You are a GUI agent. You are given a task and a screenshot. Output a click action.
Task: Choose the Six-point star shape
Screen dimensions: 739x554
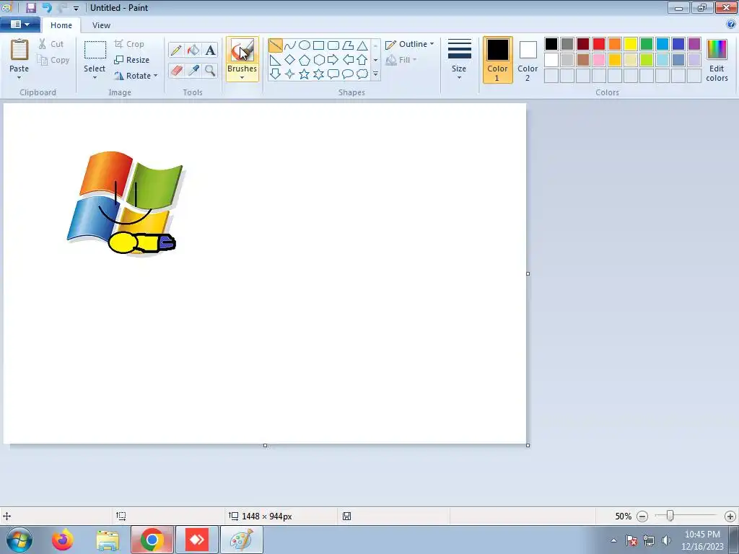(318, 74)
